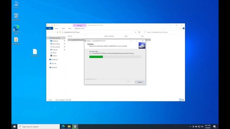The image size is (230, 129).
Task: Open Desktop in the navigation pane
Action: (55, 41)
